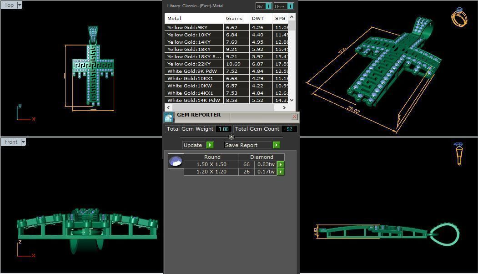Close the Gem Reporter panel
This screenshot has width=478, height=274.
point(294,117)
